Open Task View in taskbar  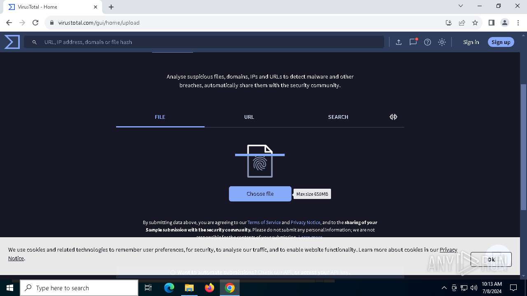pos(148,288)
